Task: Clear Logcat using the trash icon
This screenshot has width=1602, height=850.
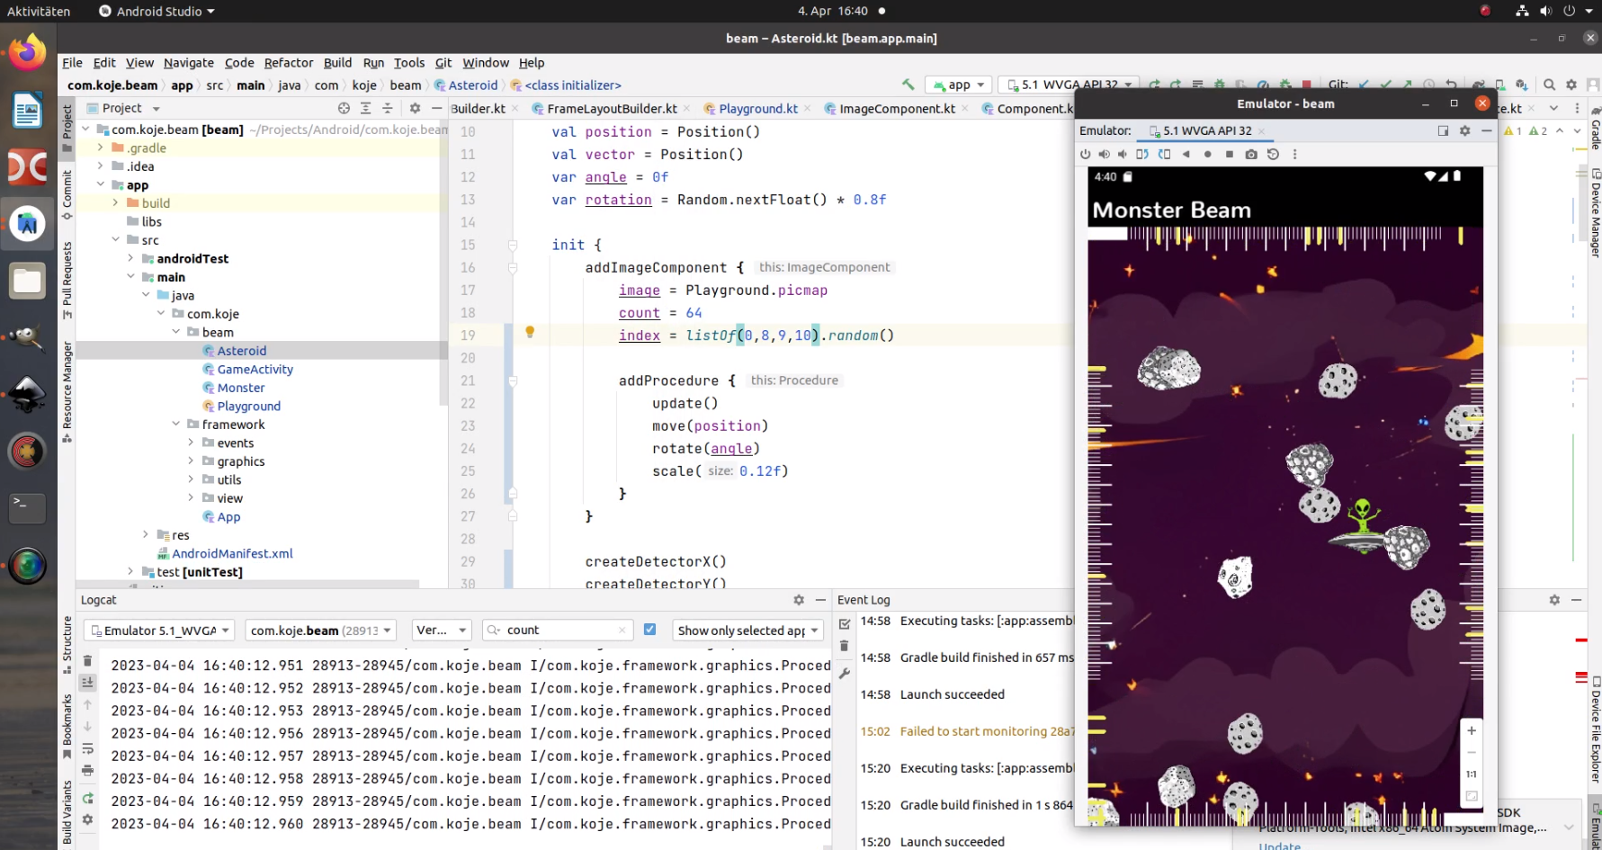Action: point(87,661)
